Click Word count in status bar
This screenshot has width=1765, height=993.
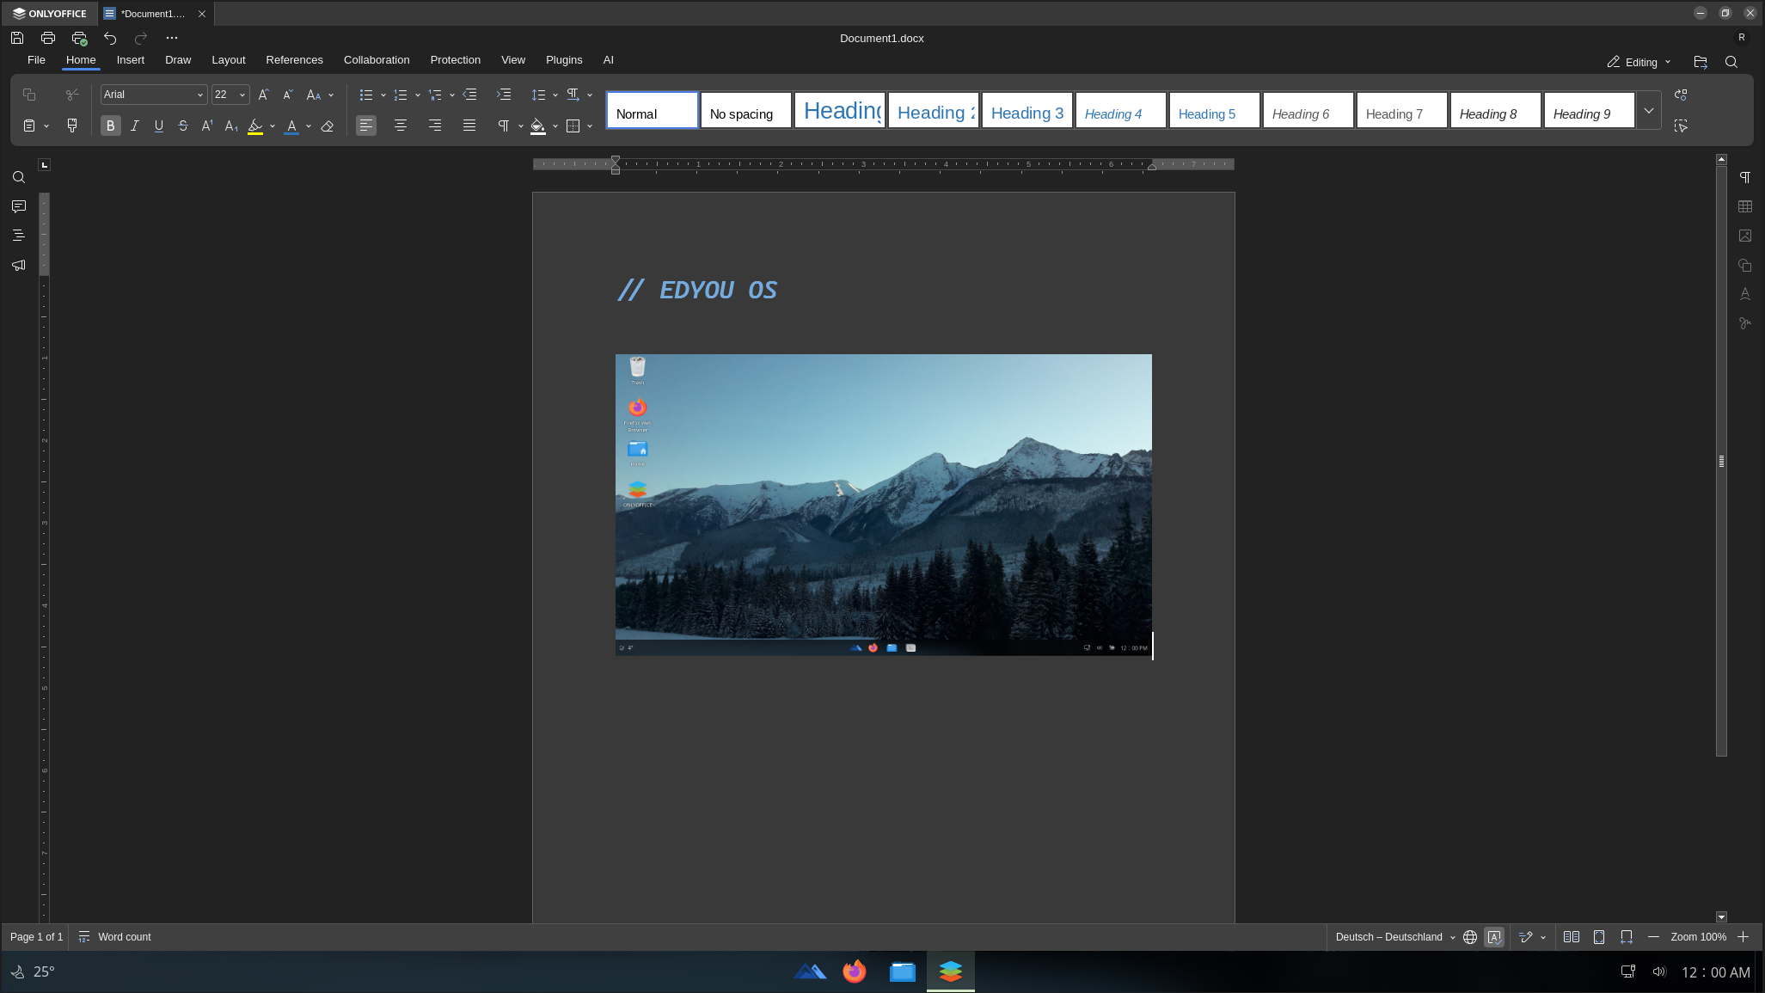click(115, 937)
